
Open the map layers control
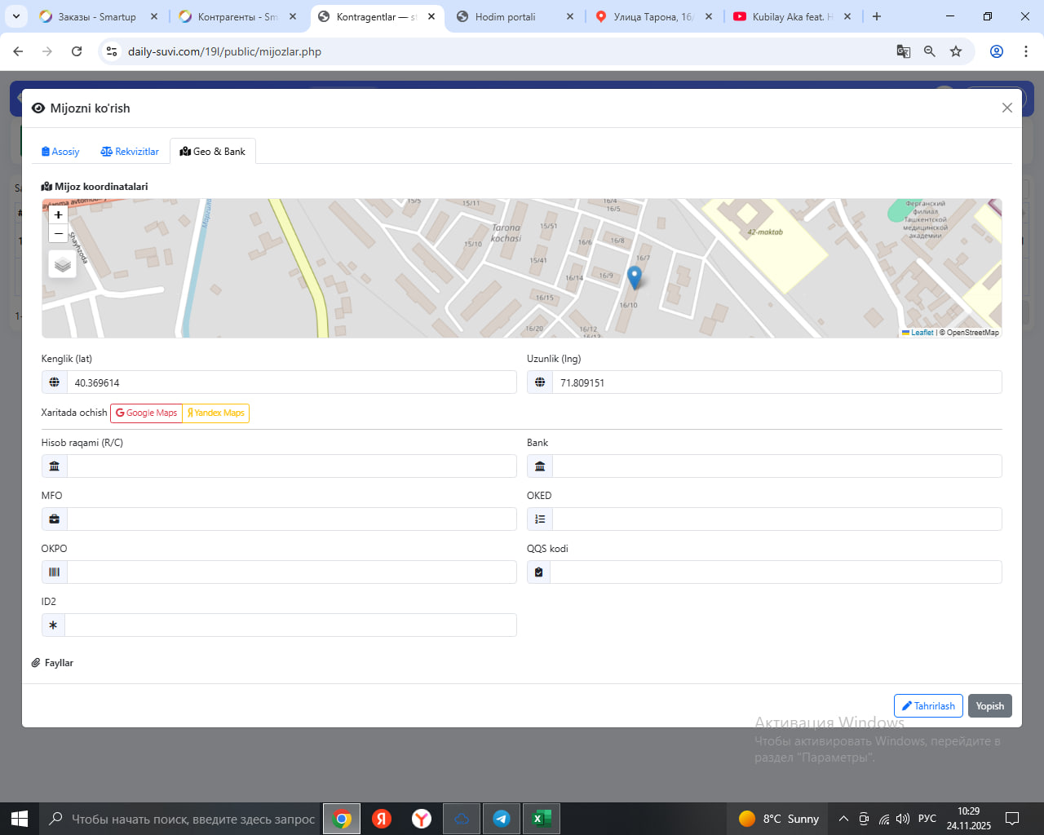coord(63,265)
